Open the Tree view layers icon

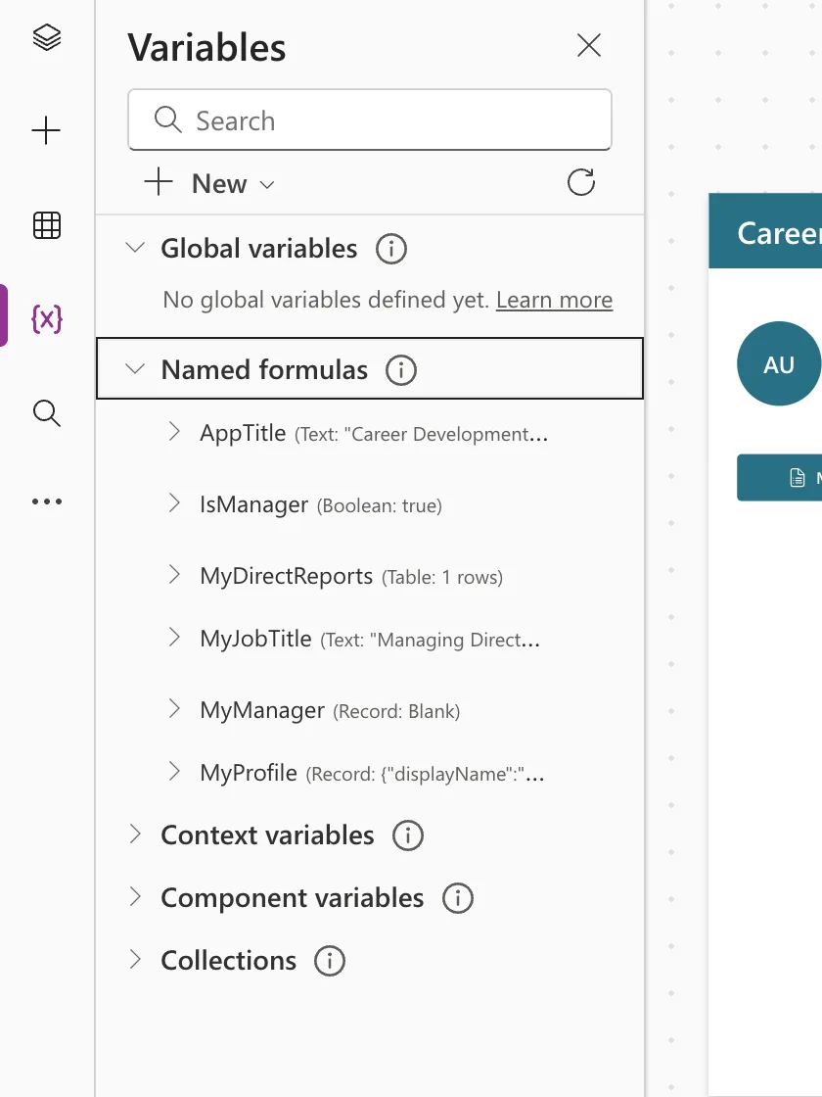[47, 37]
